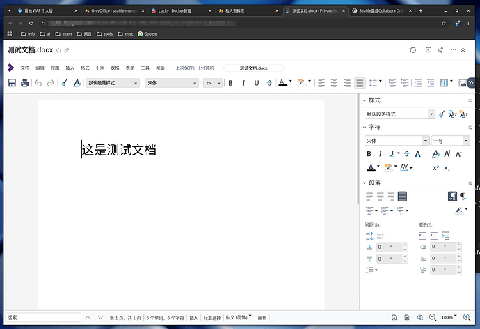
Task: Decrease font size in the sidebar character panel
Action: point(458,153)
